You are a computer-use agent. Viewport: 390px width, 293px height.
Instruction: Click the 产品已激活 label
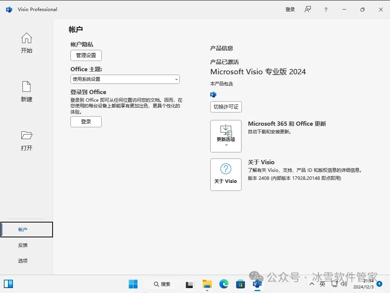point(224,62)
